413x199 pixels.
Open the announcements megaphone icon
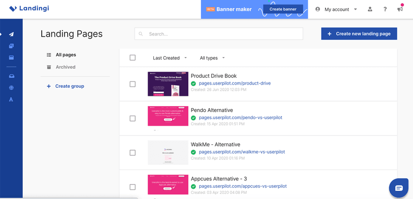pos(400,9)
